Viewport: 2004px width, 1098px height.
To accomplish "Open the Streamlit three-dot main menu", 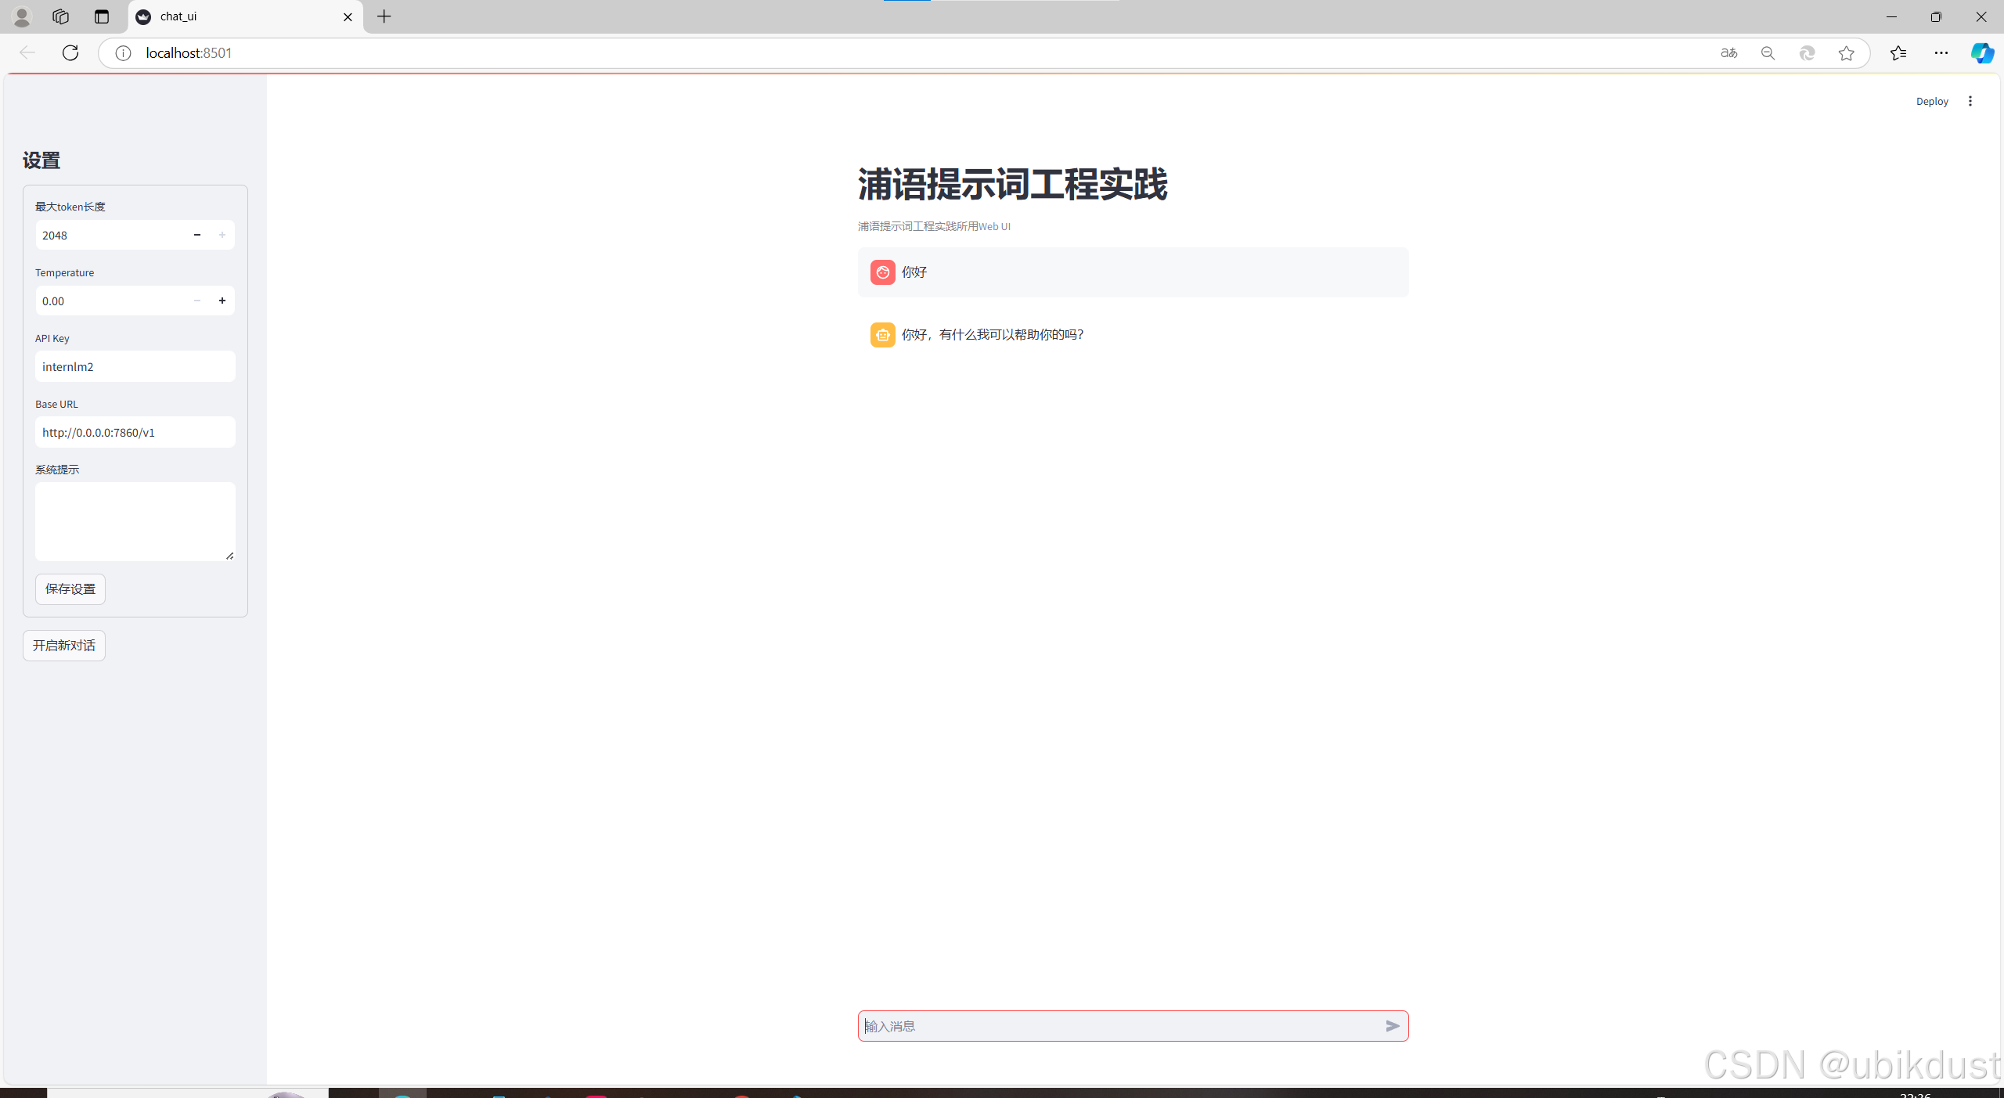I will (1970, 101).
